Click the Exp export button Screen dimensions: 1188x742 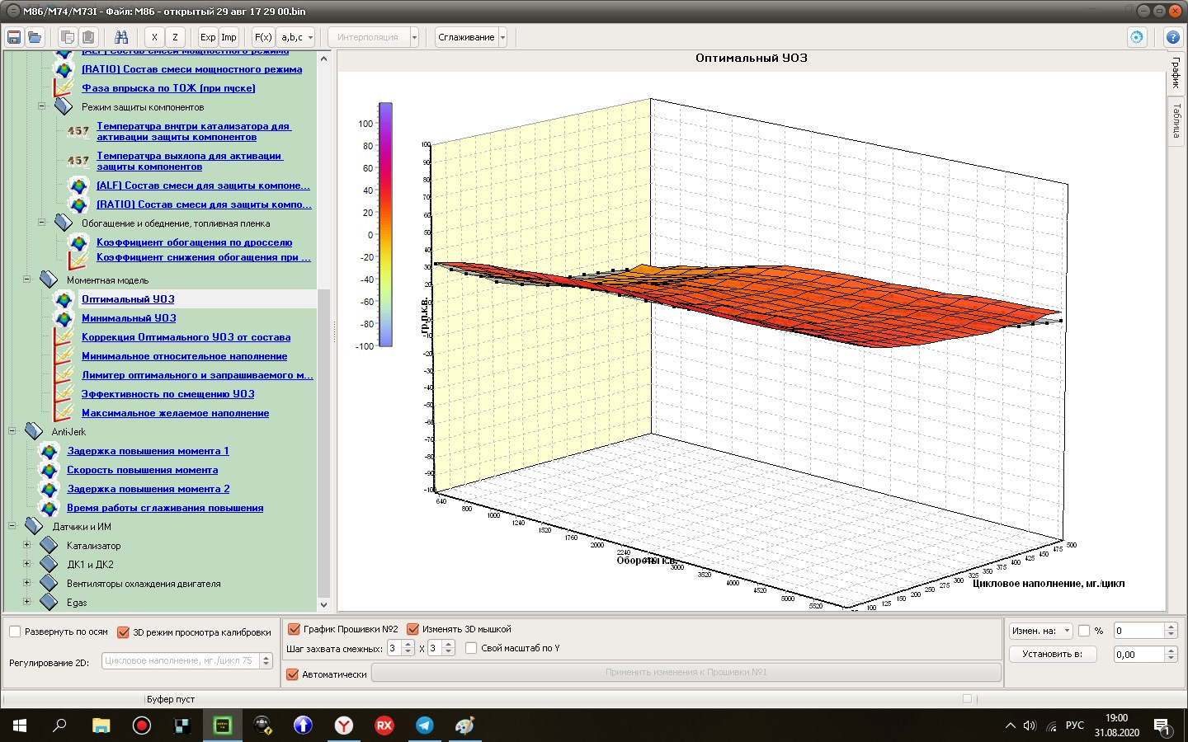coord(208,37)
